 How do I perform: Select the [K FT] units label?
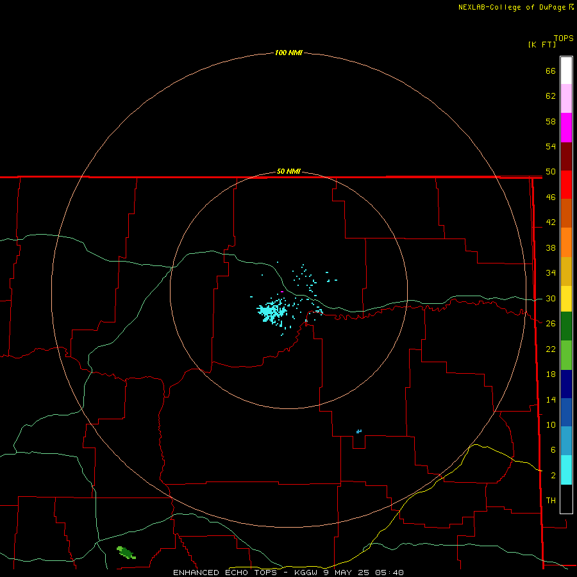(x=542, y=44)
